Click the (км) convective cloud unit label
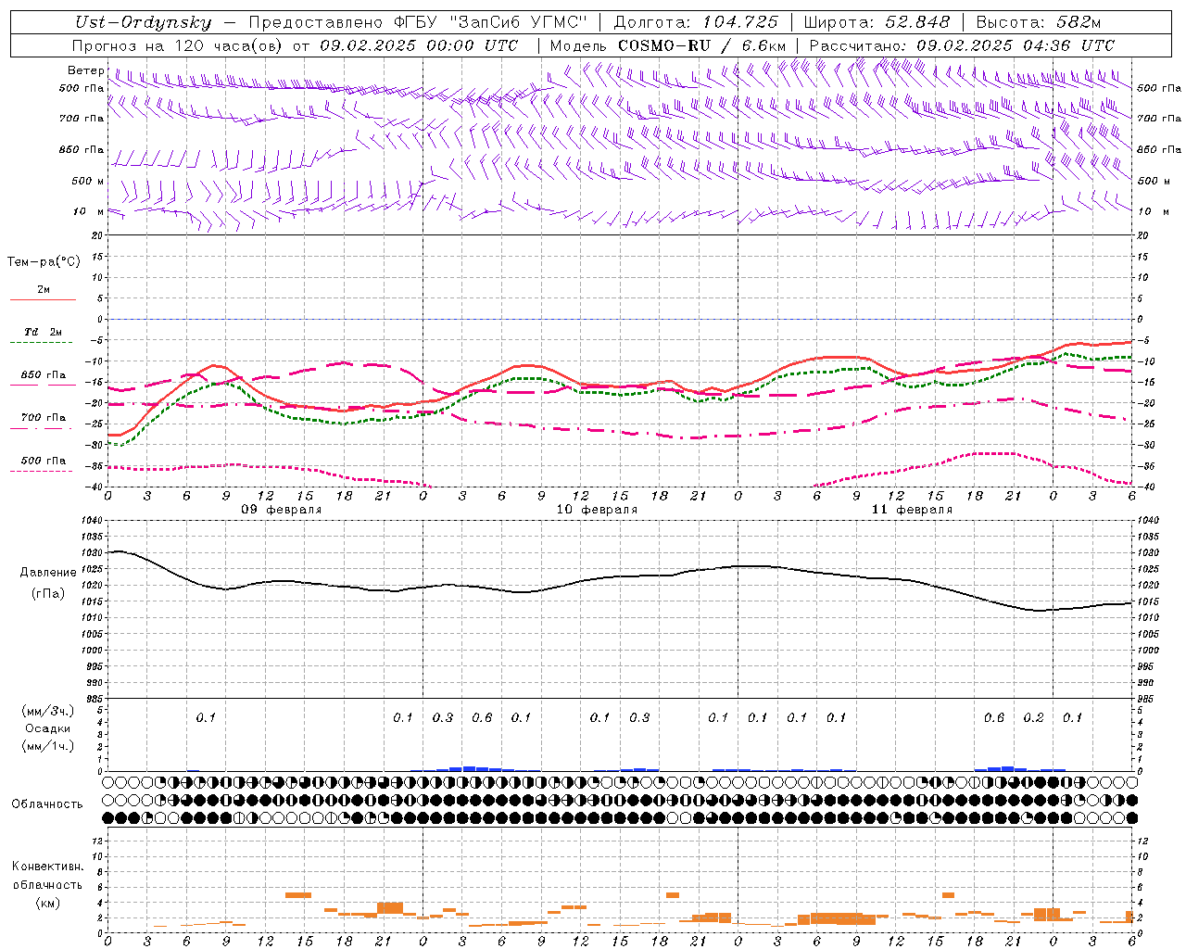 point(47,903)
